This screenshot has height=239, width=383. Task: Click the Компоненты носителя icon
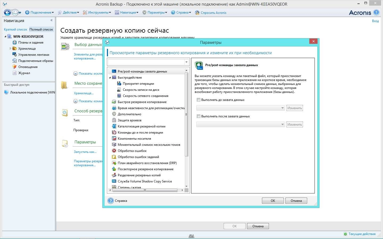coord(114,138)
